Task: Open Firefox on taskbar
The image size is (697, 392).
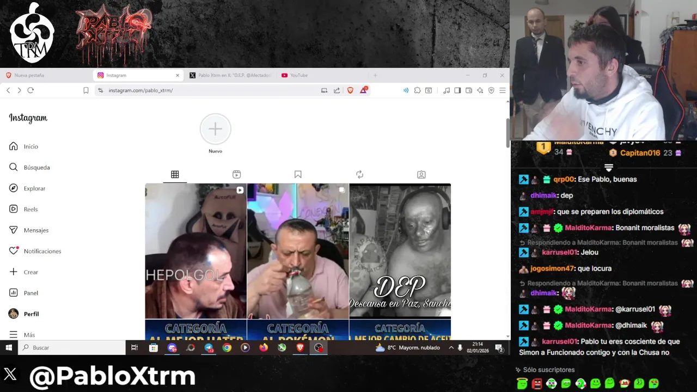Action: pyautogui.click(x=264, y=347)
